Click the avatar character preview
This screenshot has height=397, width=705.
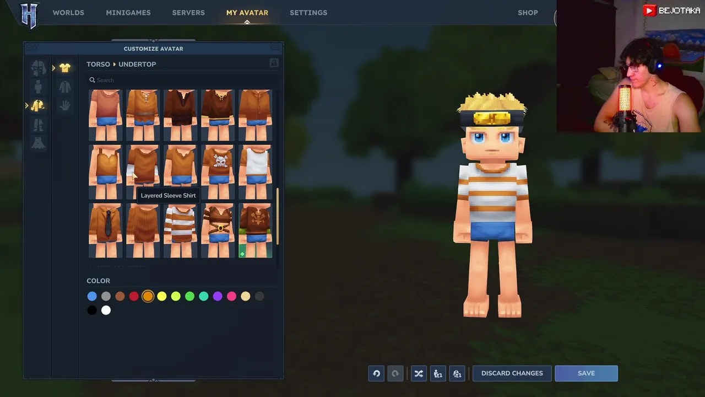pyautogui.click(x=492, y=205)
